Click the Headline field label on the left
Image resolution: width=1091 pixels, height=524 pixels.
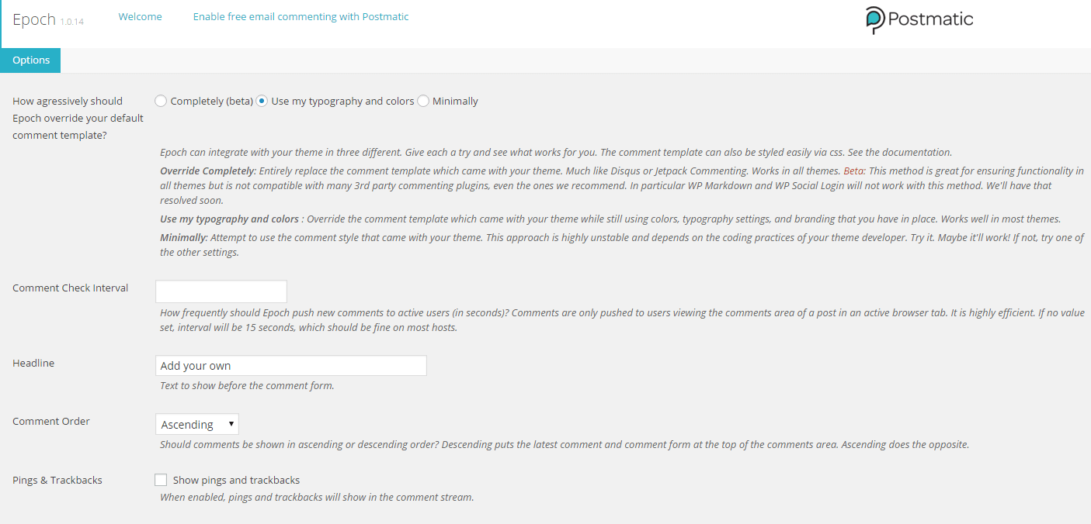[33, 363]
